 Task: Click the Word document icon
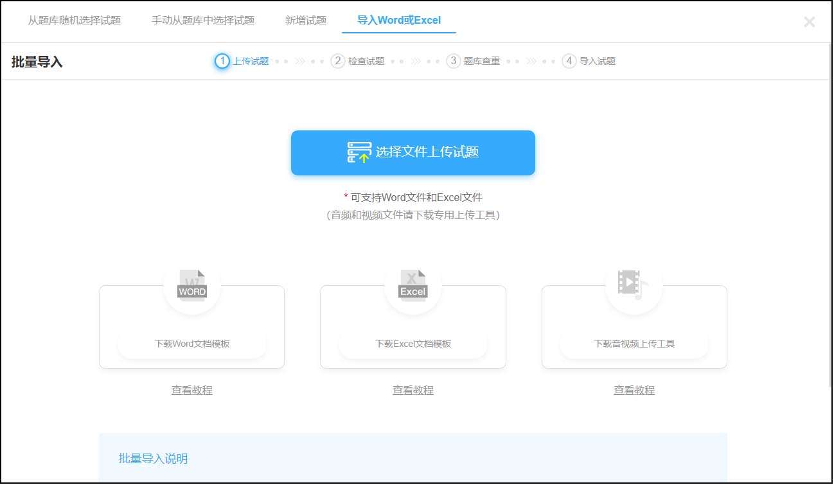point(191,283)
